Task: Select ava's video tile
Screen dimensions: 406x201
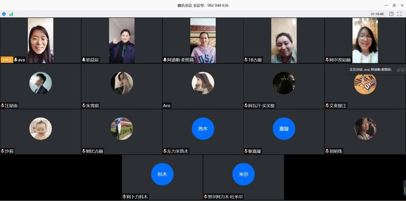Action: pos(40,40)
